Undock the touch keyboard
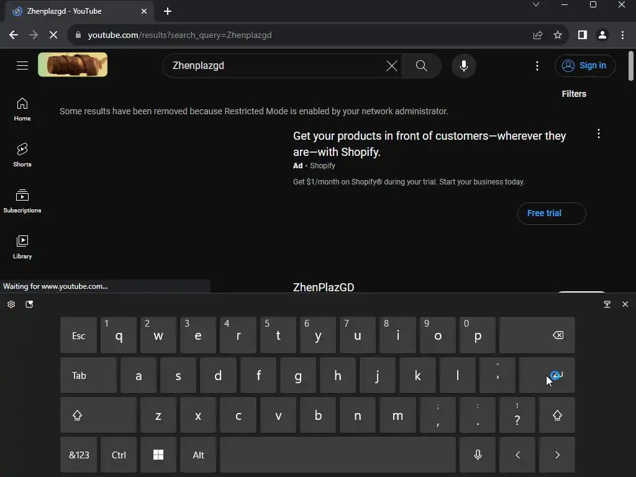 (607, 304)
